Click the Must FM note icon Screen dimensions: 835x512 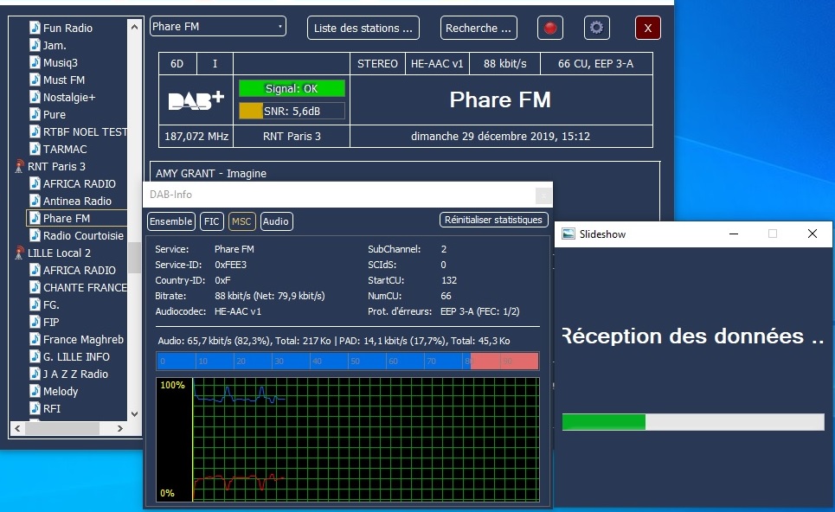click(35, 80)
